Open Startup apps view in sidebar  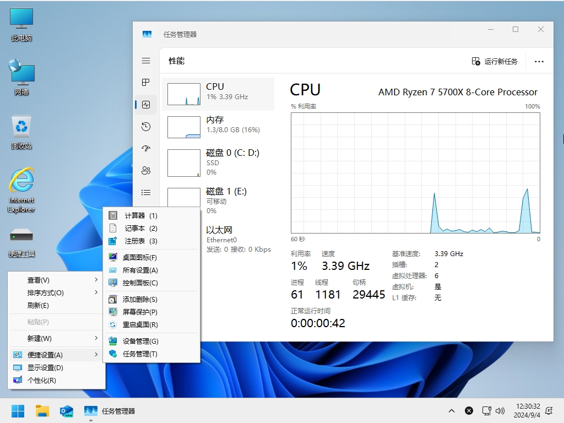coord(145,148)
